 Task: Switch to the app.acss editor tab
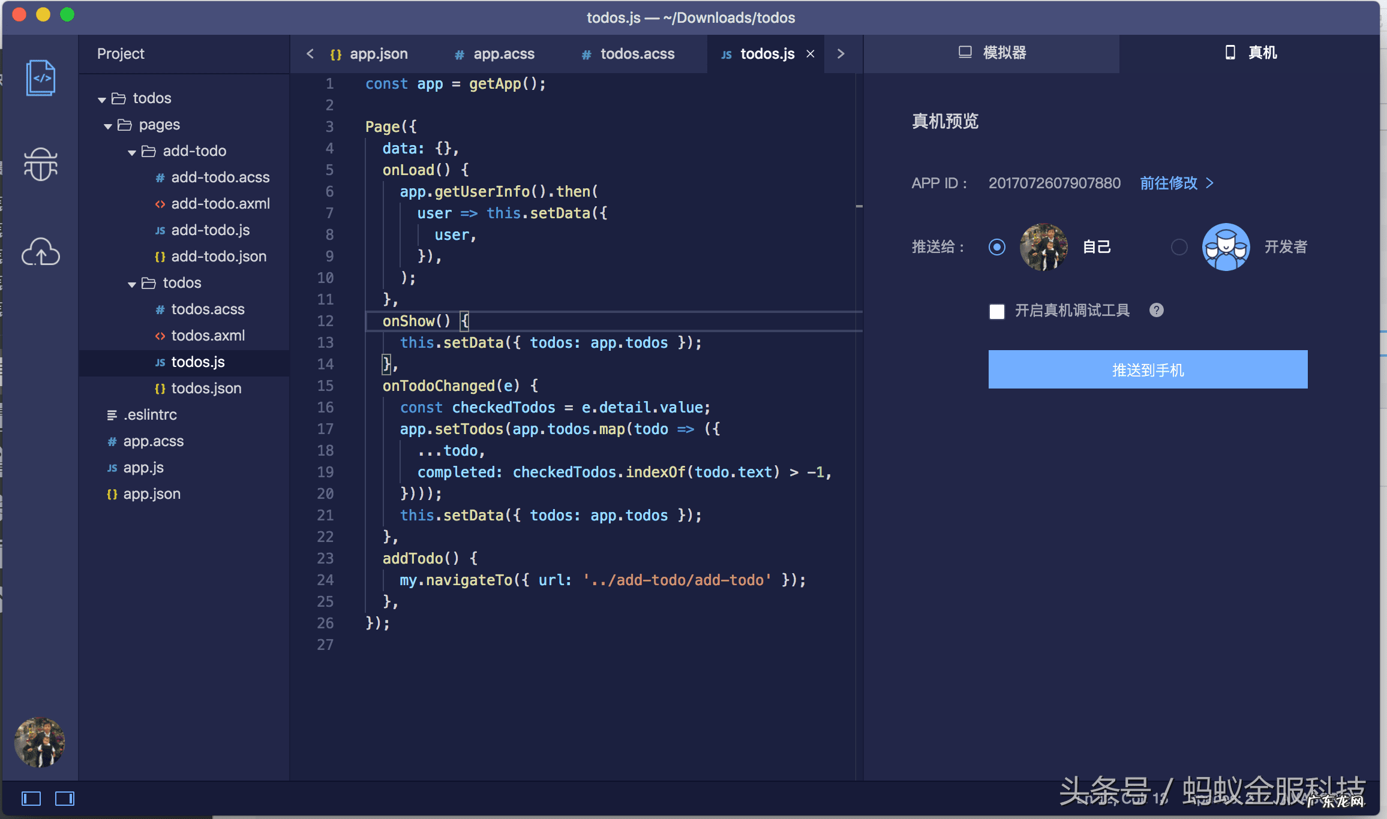pos(496,54)
